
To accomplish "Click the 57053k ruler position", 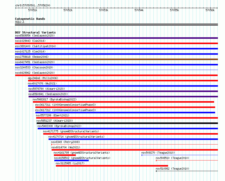I will coord(104,10).
